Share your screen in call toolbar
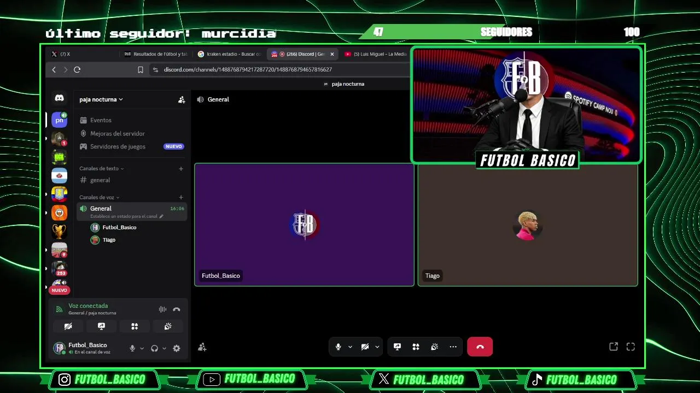The height and width of the screenshot is (393, 700). [397, 347]
